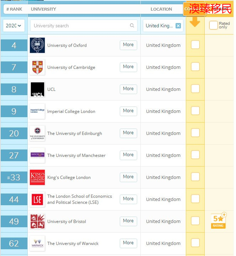Click United Kingdom location in Bristol row
This screenshot has height=256, width=236.
163,222
